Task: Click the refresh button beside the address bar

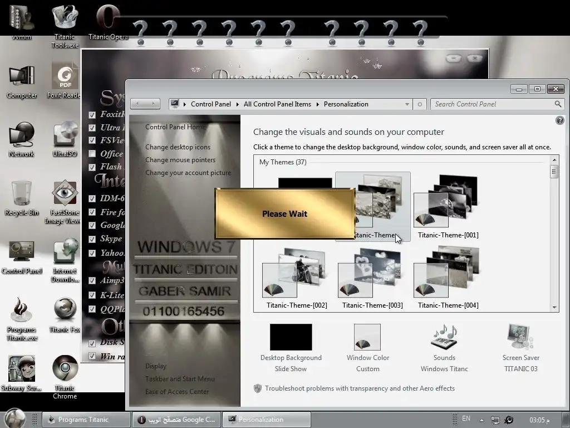Action: click(420, 104)
